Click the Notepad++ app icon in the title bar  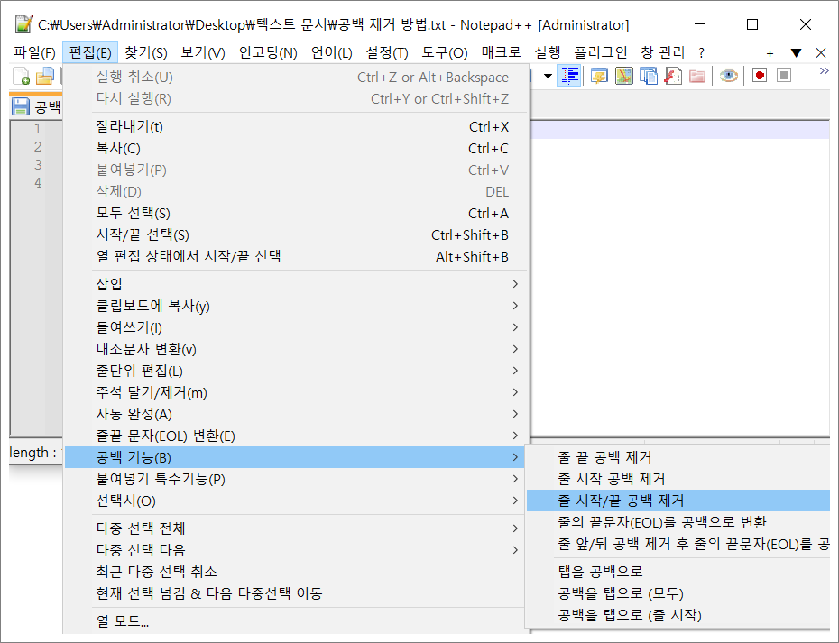(x=23, y=24)
